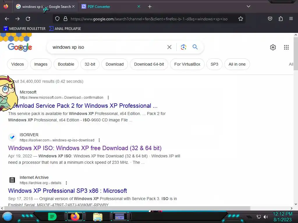Close the Google Search tab

(x=73, y=6)
